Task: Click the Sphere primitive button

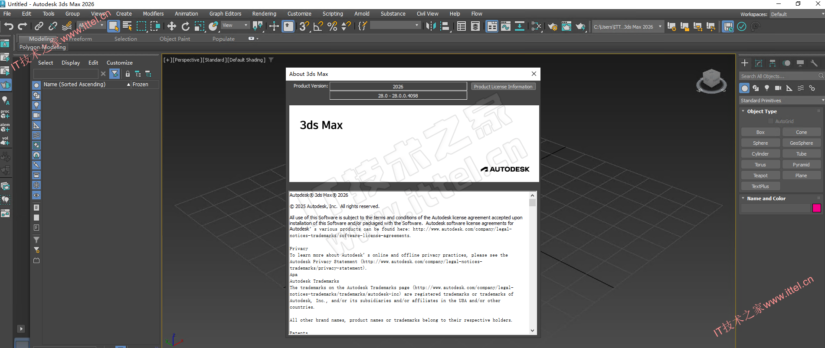Action: [760, 143]
